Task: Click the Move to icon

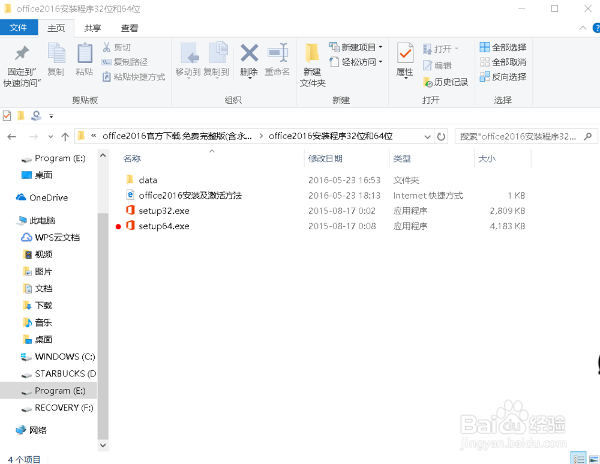Action: (190, 53)
